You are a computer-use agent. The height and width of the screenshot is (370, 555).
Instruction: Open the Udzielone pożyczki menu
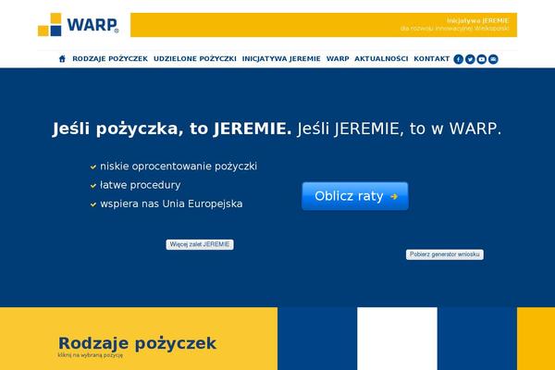click(x=195, y=59)
